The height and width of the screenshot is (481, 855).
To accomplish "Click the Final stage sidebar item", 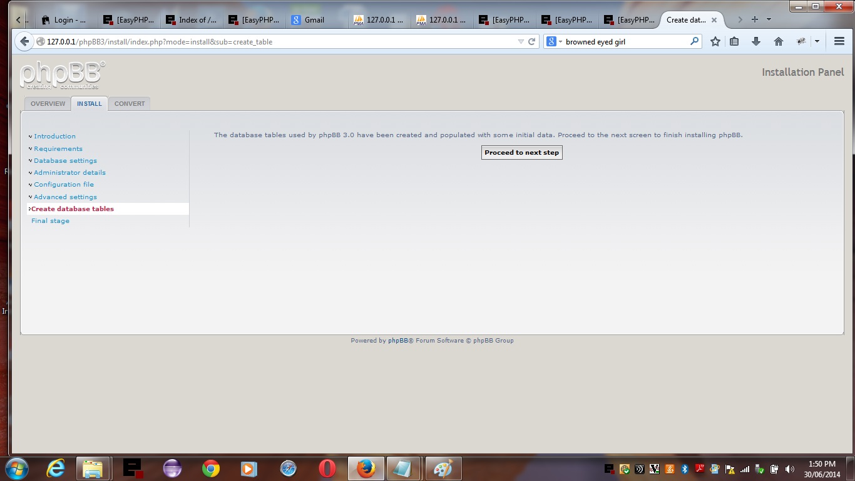I will [x=50, y=220].
